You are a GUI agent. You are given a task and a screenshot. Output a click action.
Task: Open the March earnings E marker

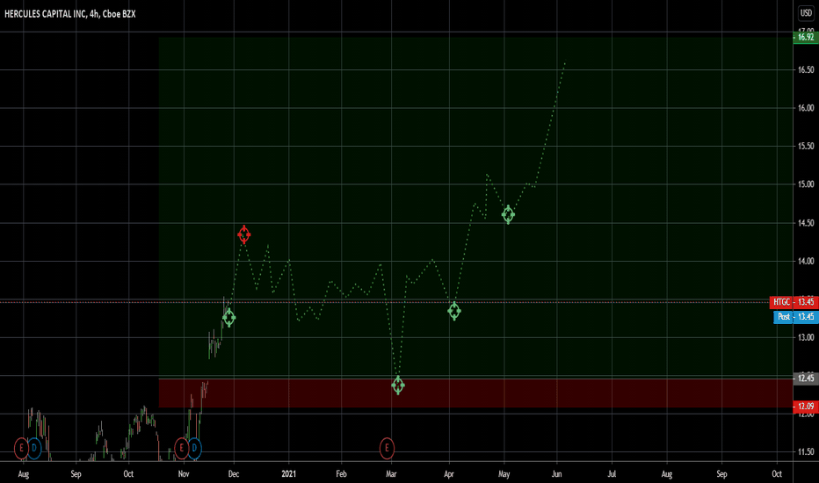387,448
